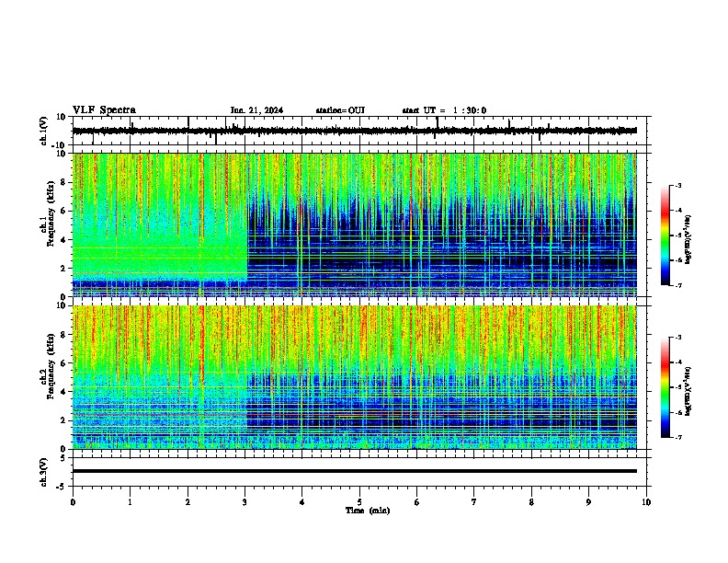This screenshot has height=563, width=728.
Task: Click time axis tick label "6"
Action: pos(416,502)
